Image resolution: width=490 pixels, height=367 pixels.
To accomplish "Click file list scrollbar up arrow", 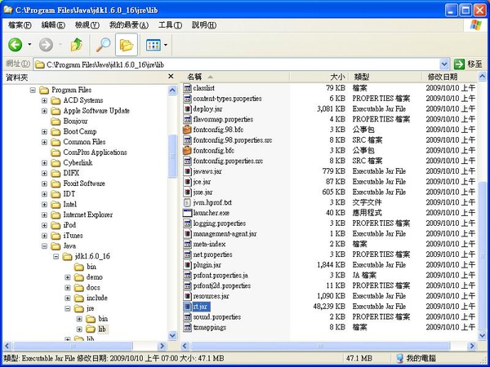I will click(x=483, y=77).
